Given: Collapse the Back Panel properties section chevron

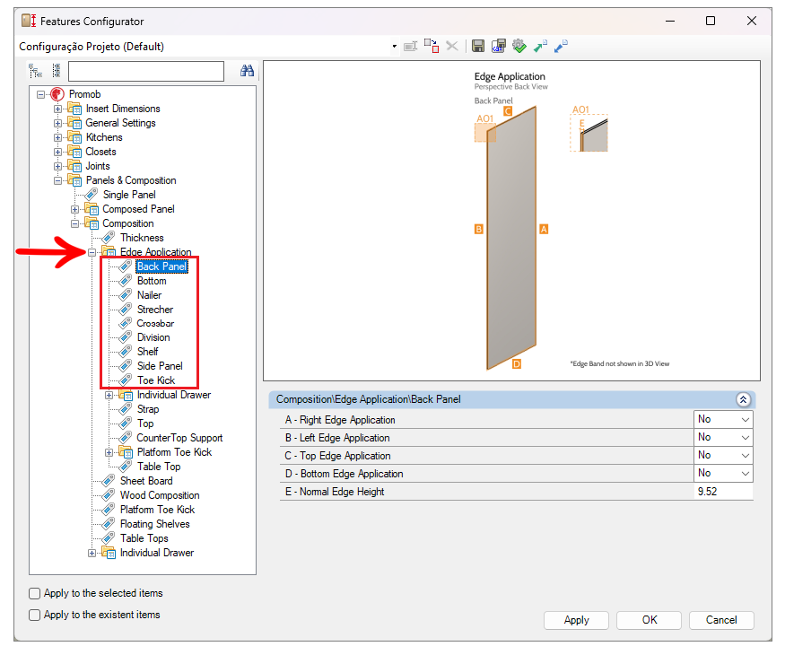Looking at the screenshot, I should (743, 399).
